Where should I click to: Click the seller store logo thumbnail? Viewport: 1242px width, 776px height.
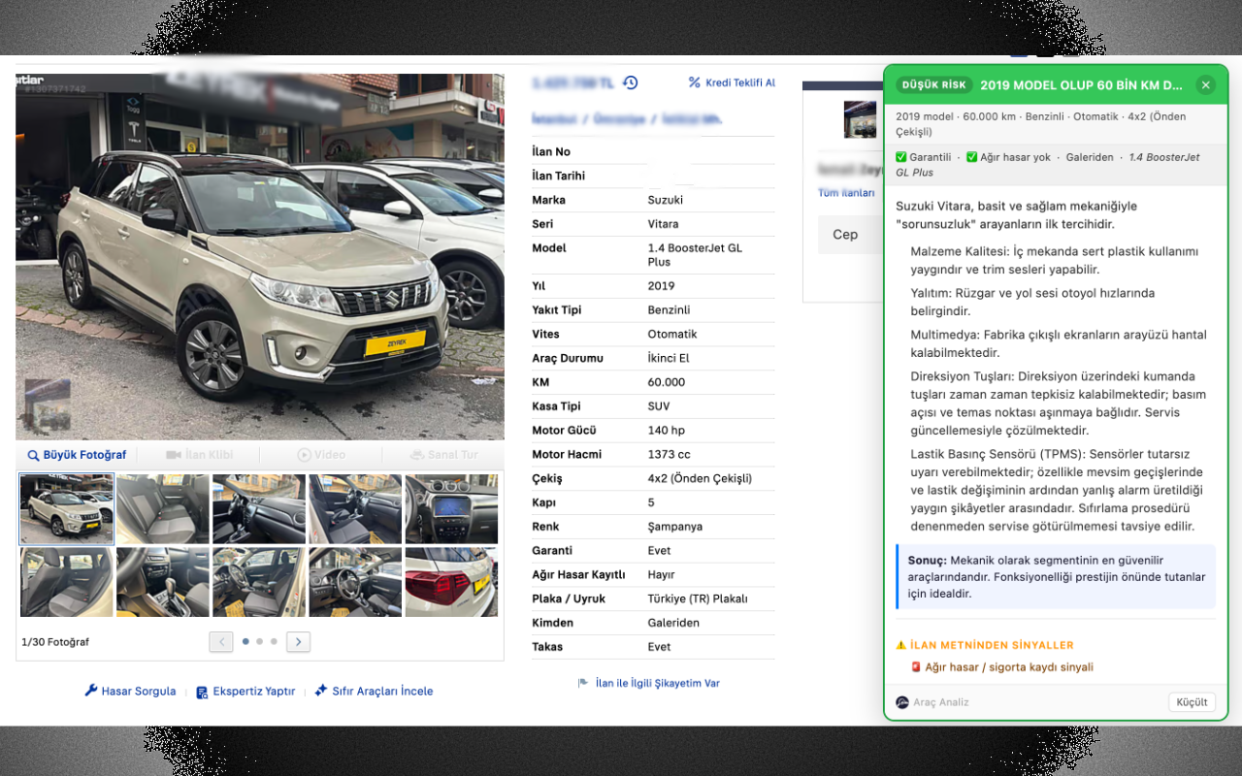pyautogui.click(x=860, y=119)
